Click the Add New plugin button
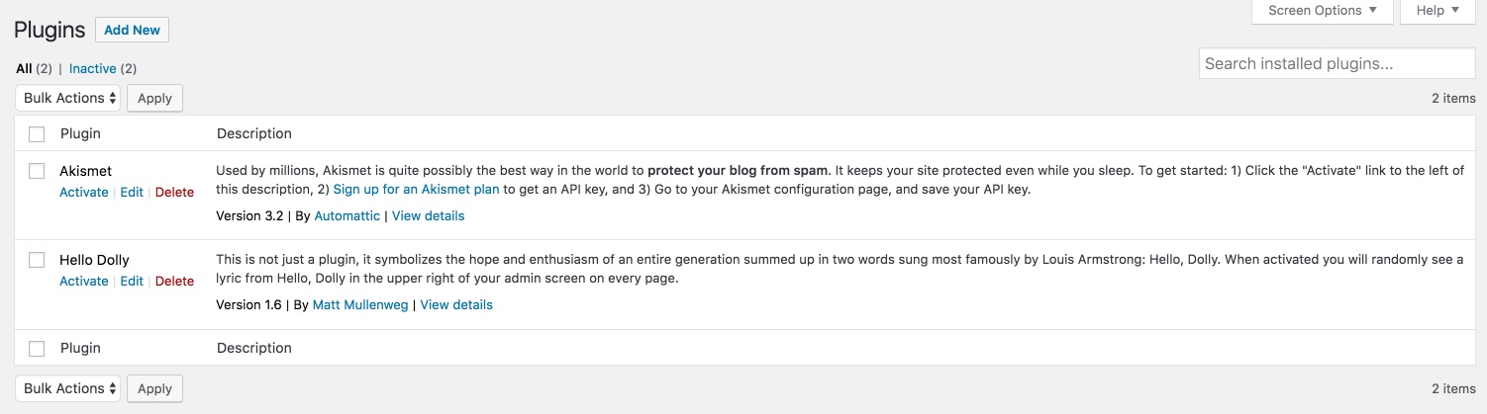Screen dimensions: 1487x414 click(132, 30)
